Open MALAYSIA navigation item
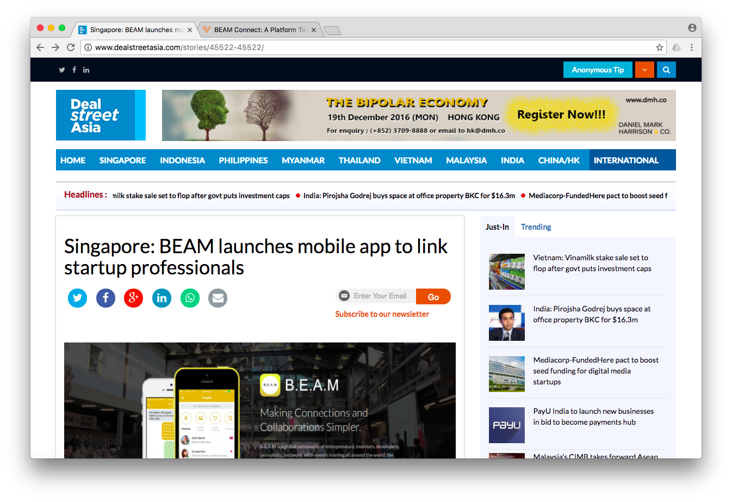This screenshot has width=732, height=502. pos(466,160)
